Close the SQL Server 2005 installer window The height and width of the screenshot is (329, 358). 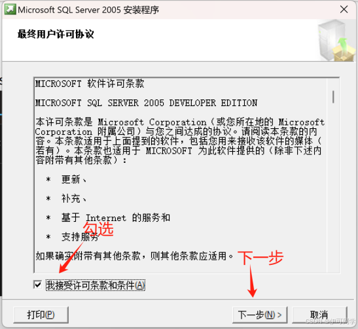point(344,10)
